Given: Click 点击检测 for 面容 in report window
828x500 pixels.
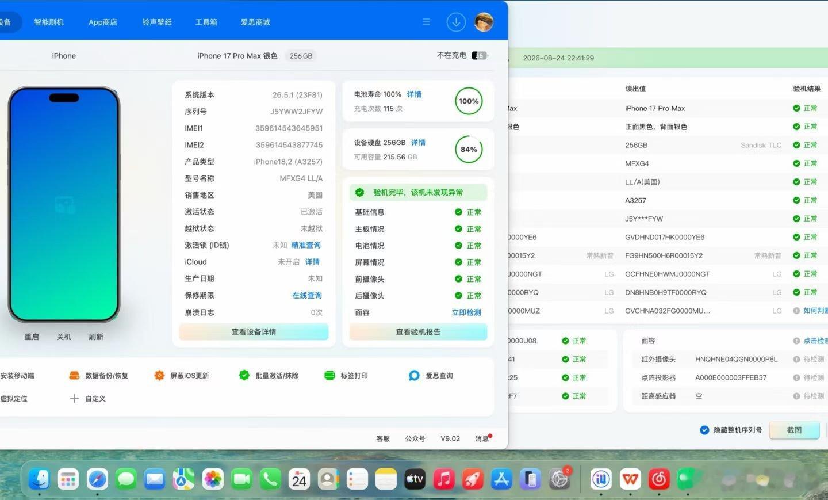Looking at the screenshot, I should coord(815,341).
